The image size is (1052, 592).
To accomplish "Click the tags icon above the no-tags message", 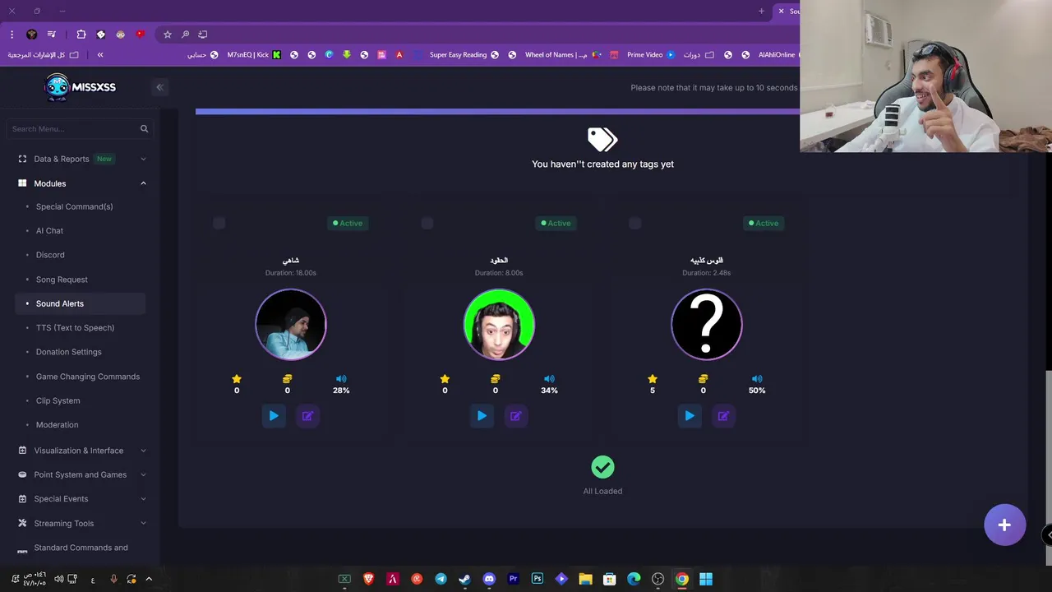I will tap(602, 139).
